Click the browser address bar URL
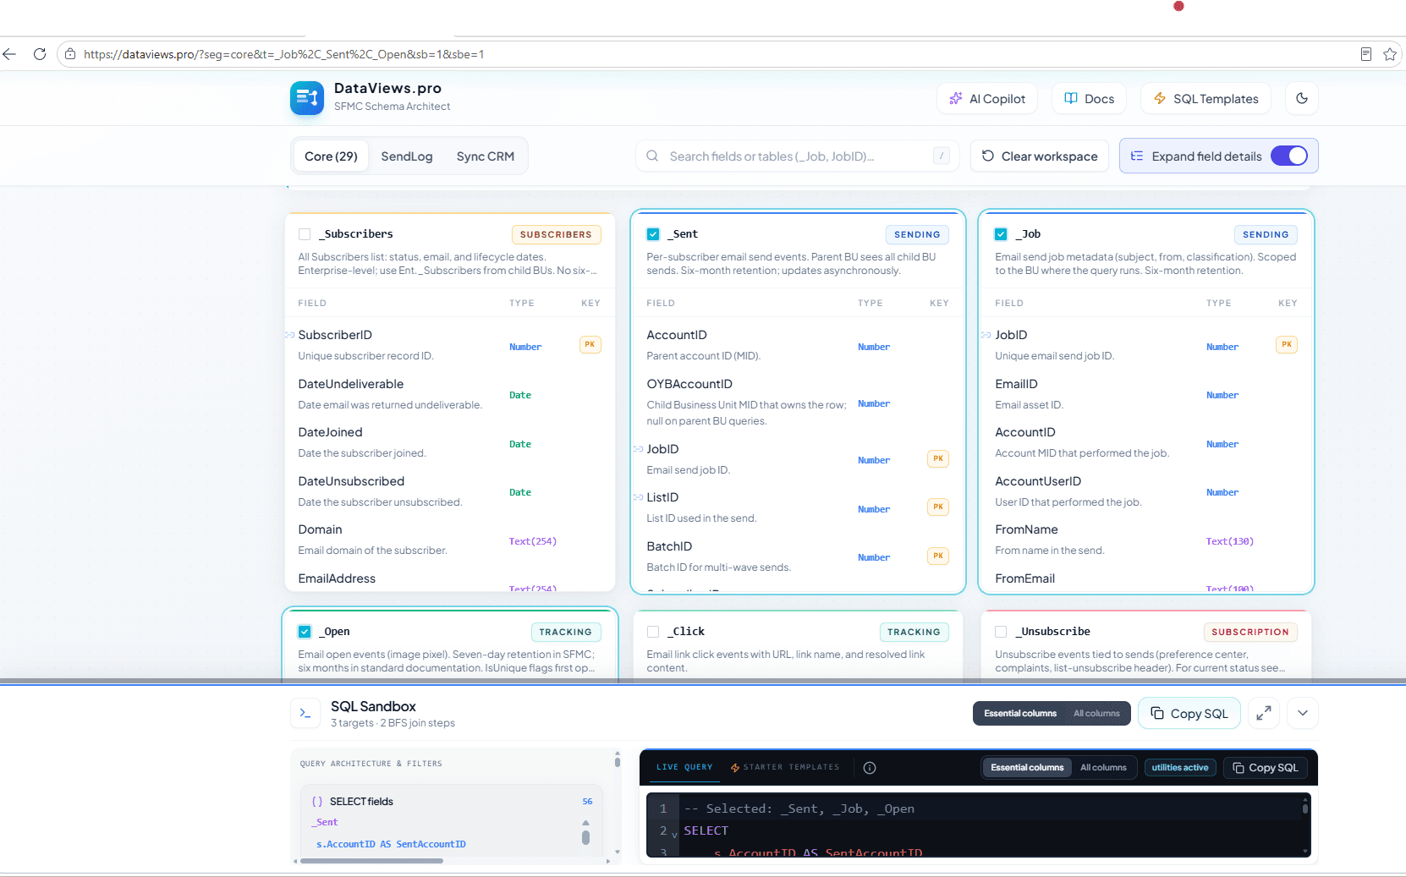 point(284,54)
